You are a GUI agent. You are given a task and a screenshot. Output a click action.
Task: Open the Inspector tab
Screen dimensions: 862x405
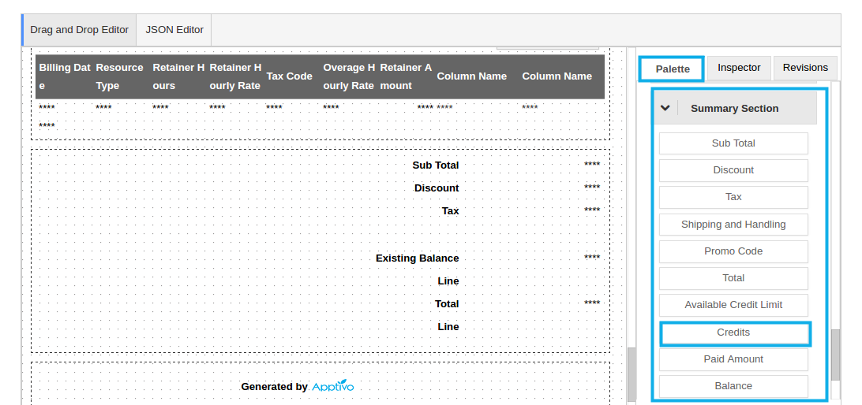click(x=739, y=68)
